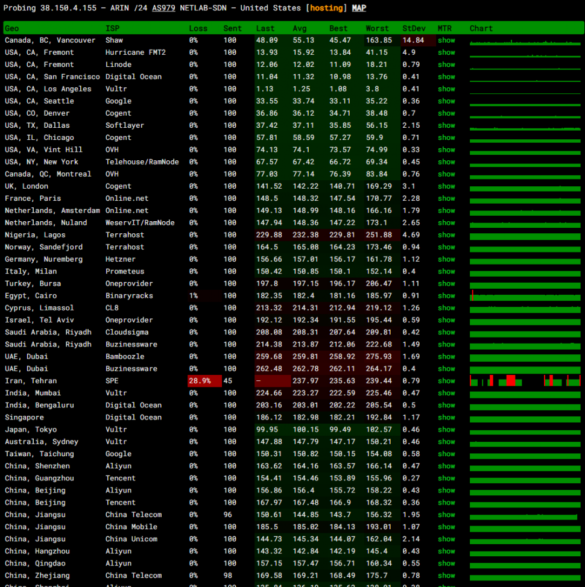Viewport: 585px width, 587px height.
Task: Show MTR for France, Paris
Action: (446, 198)
